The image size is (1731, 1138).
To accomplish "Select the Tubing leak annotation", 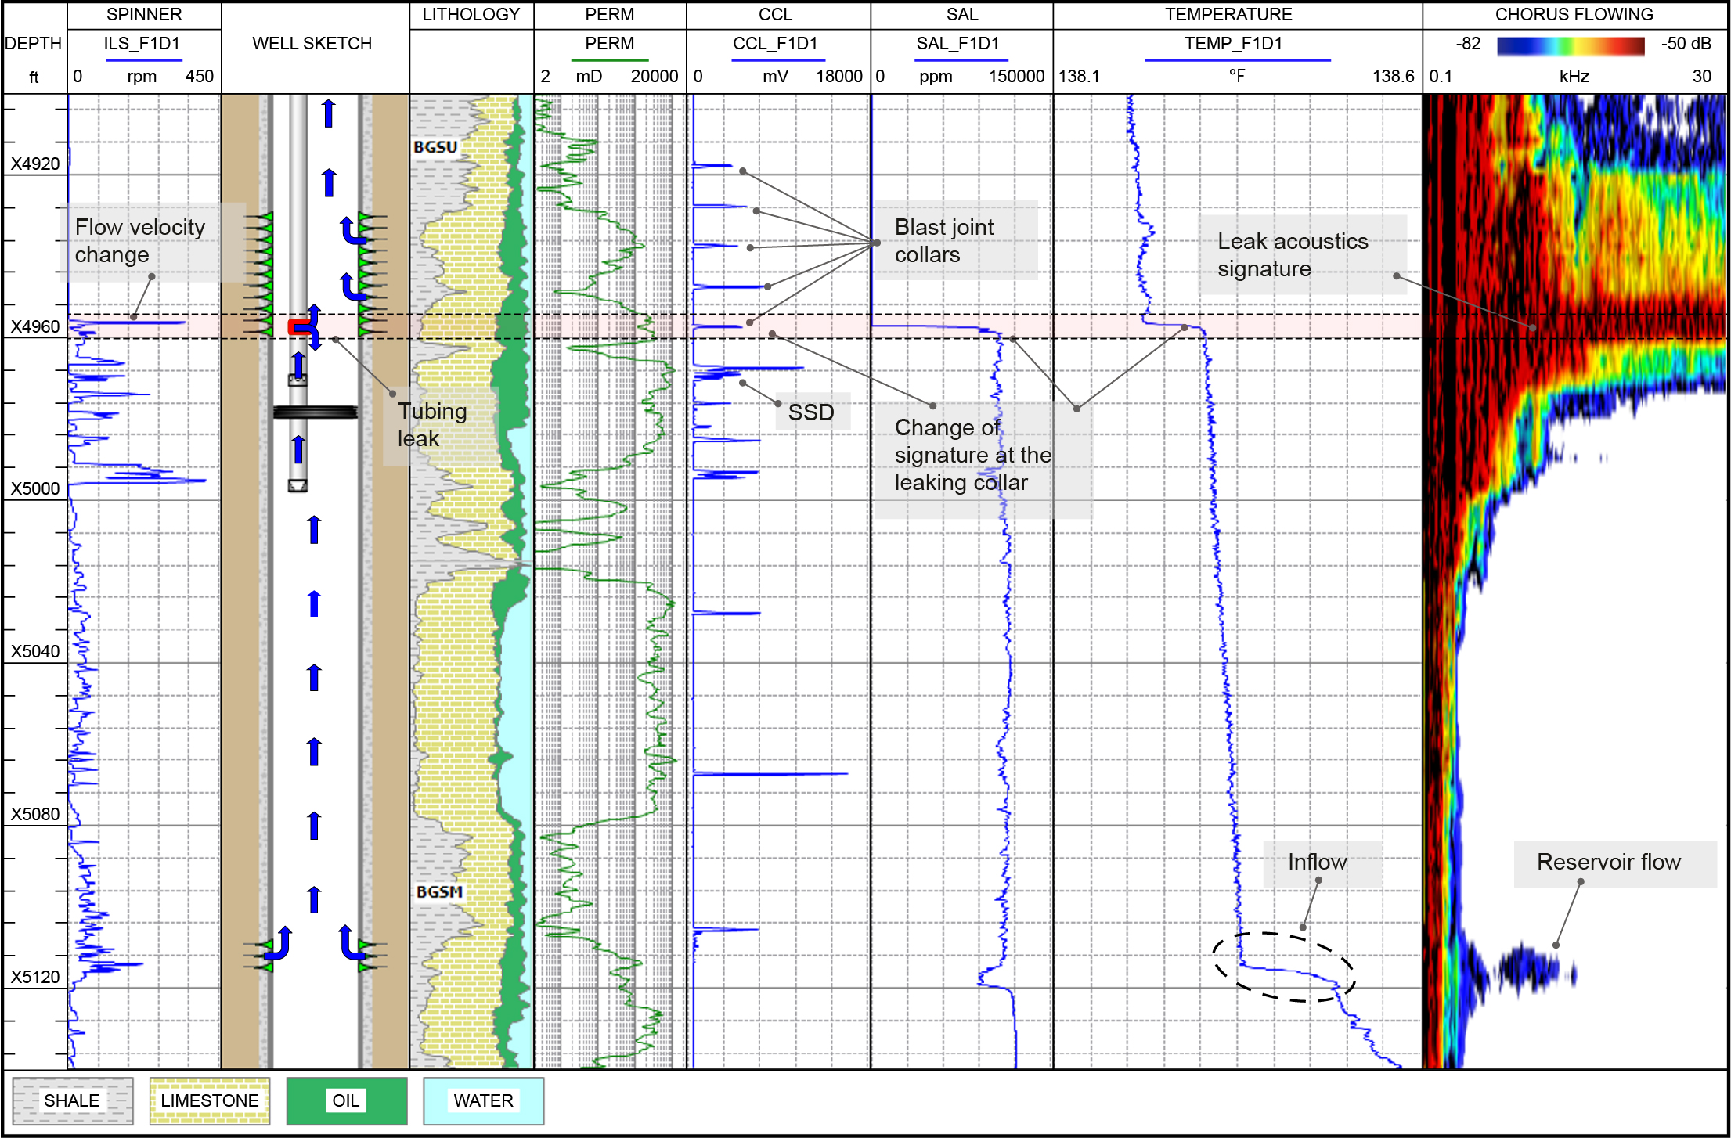I will [432, 425].
